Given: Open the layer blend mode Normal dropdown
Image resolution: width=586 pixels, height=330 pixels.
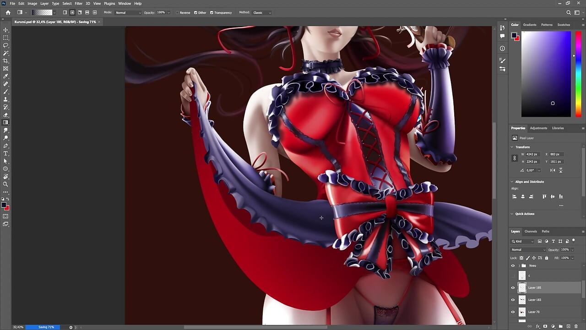Looking at the screenshot, I should point(528,250).
